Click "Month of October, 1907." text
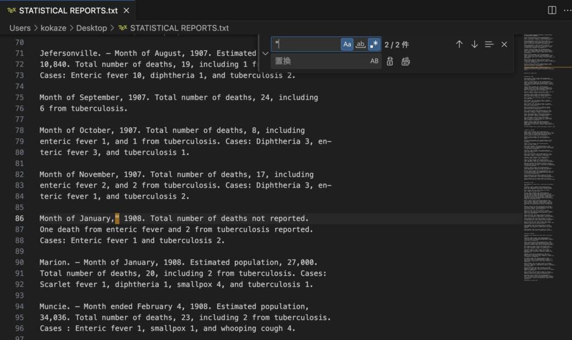The height and width of the screenshot is (340, 572). click(90, 130)
